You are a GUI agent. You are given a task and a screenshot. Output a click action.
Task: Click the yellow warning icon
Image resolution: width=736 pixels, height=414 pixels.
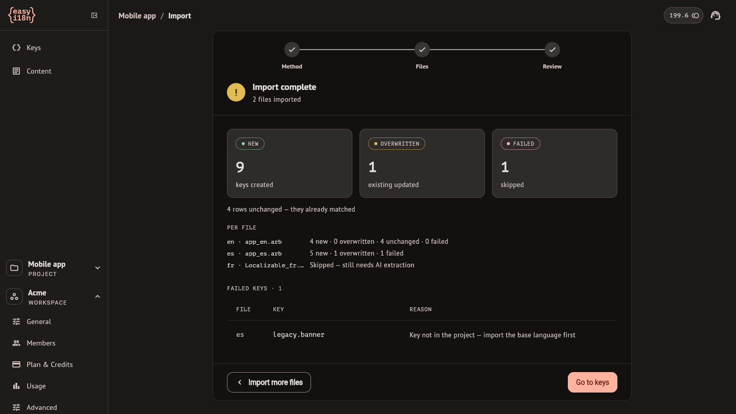[236, 93]
